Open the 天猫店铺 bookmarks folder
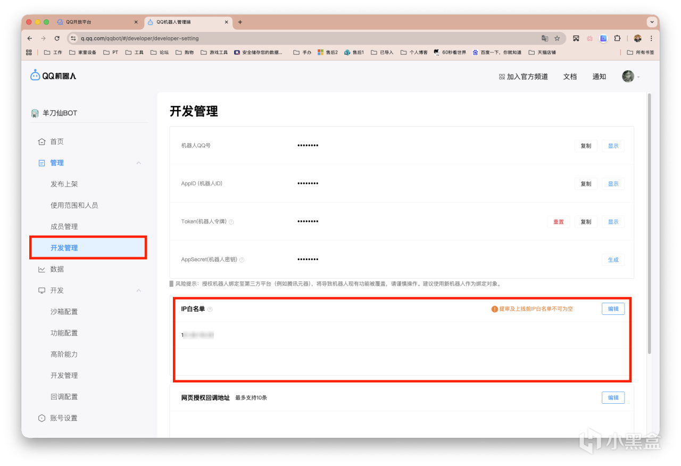The image size is (681, 466). click(x=542, y=53)
